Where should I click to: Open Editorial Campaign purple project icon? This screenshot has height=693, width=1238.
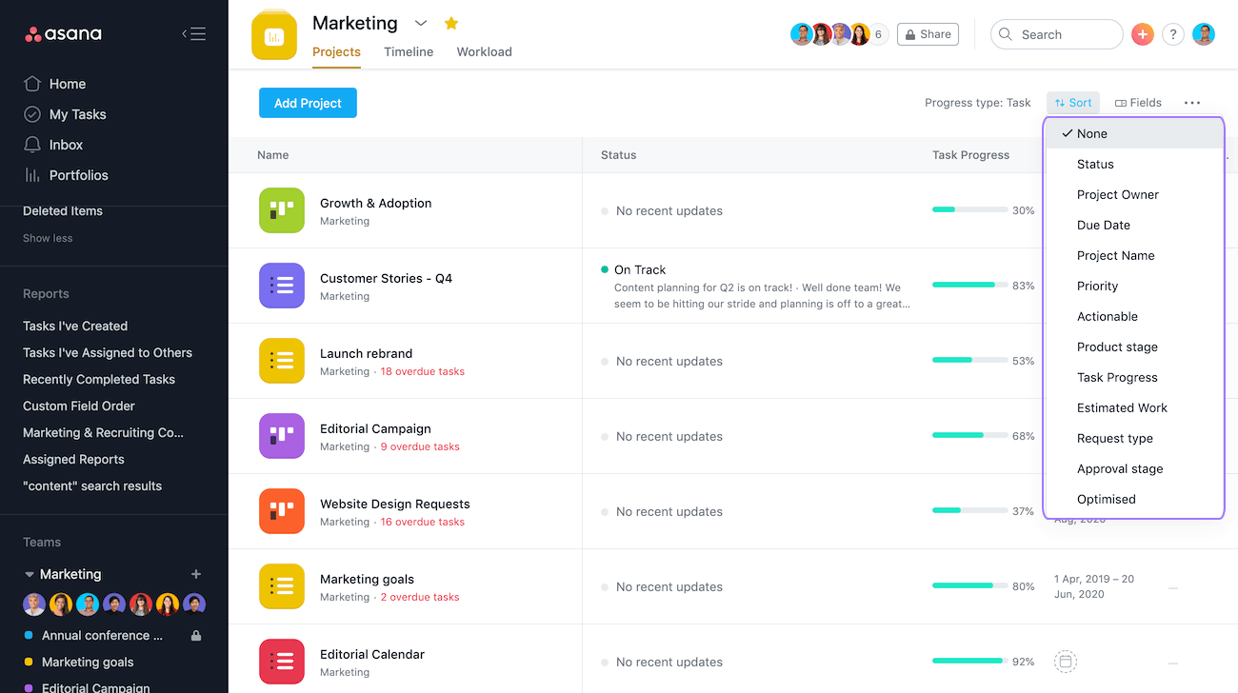pos(282,436)
